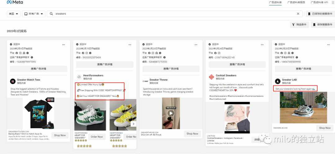Click multiple-versions info icon on Sneaker LAB card

[x=297, y=57]
